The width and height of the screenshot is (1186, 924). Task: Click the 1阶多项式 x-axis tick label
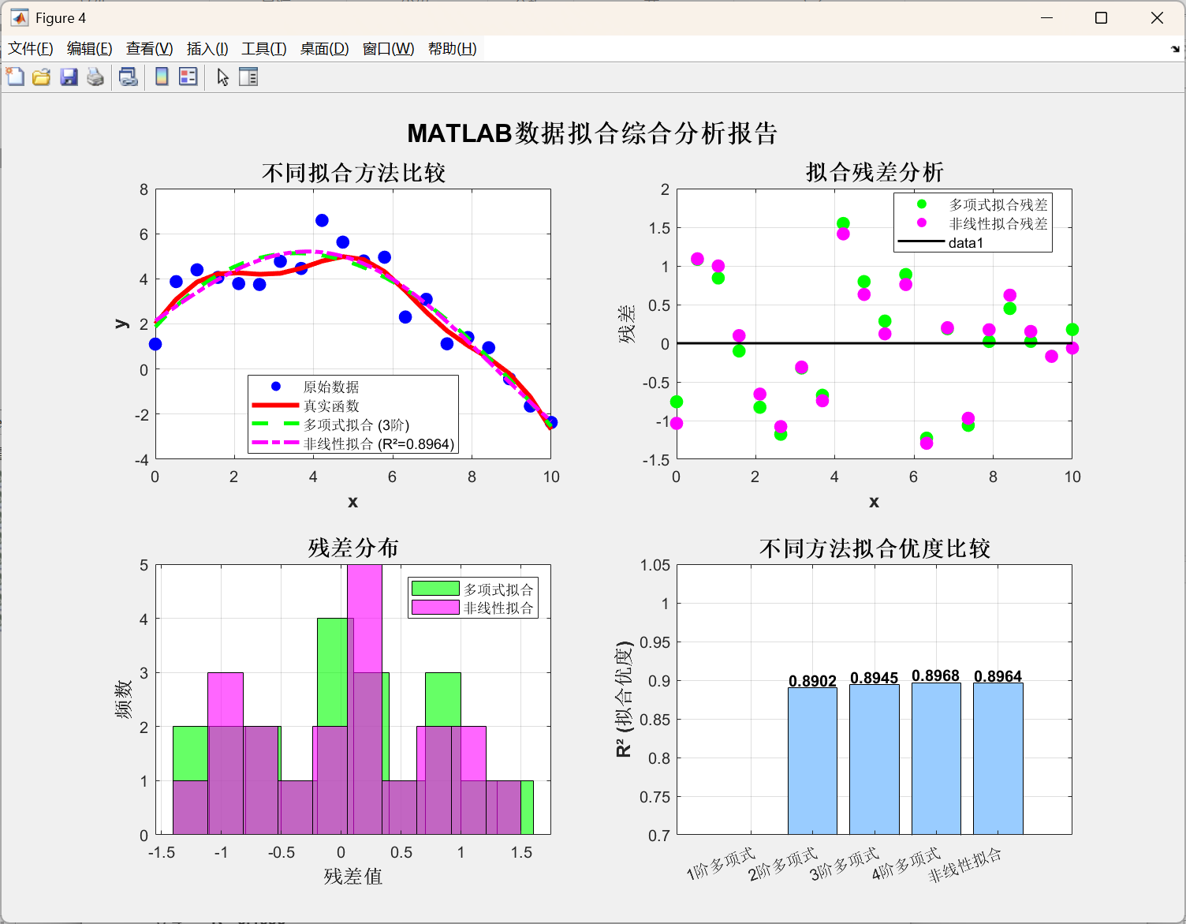[x=721, y=864]
